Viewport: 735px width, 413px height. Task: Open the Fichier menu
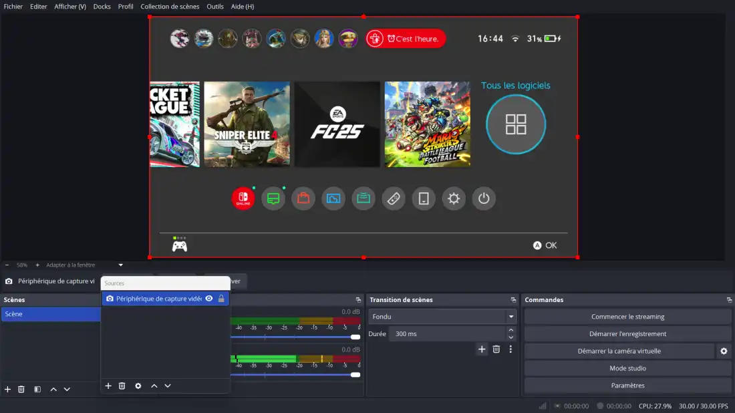pos(13,7)
